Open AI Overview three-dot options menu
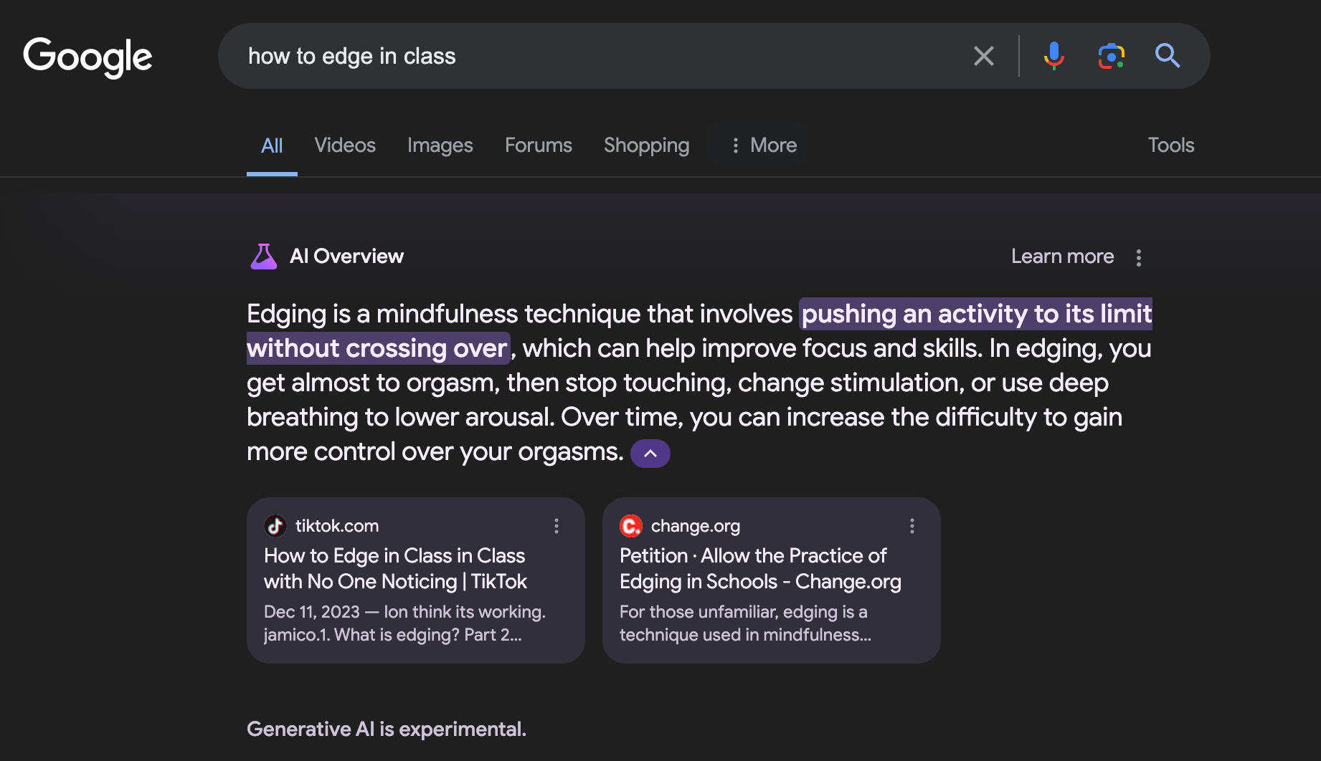The width and height of the screenshot is (1321, 761). coord(1138,257)
